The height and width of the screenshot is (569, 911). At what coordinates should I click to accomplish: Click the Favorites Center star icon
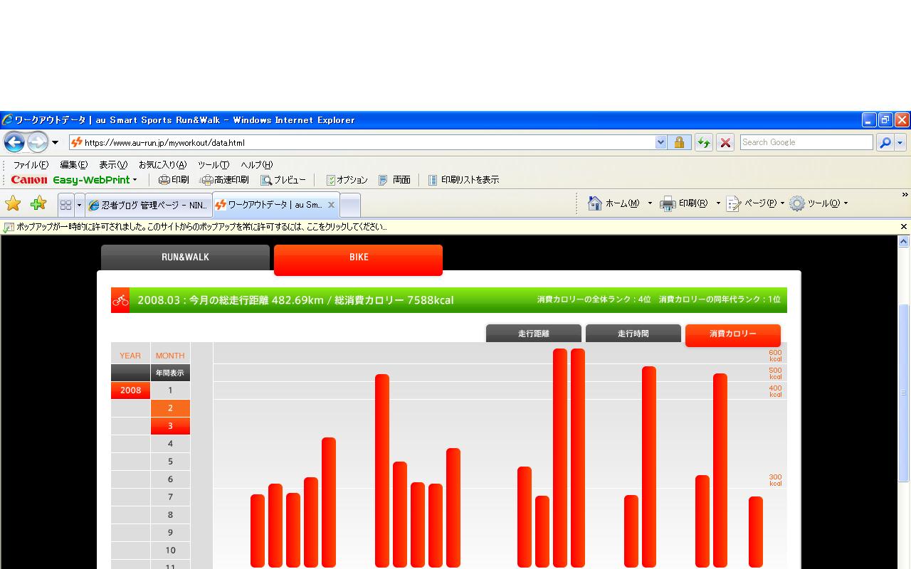coord(13,204)
